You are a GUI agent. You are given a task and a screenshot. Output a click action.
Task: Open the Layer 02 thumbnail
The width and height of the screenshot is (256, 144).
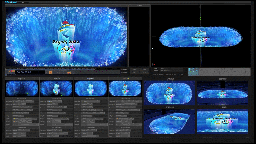point(56,88)
